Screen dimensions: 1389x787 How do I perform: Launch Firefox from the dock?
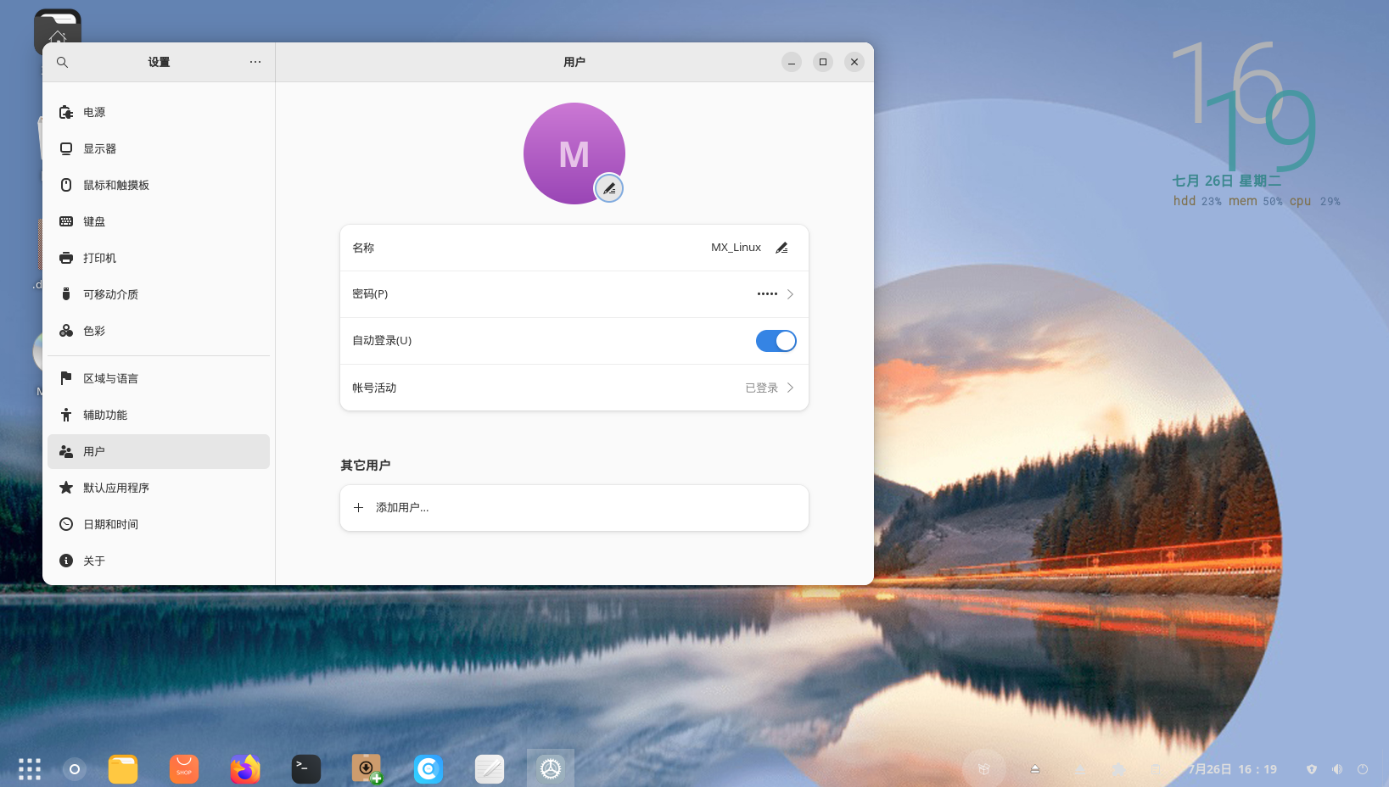tap(245, 769)
